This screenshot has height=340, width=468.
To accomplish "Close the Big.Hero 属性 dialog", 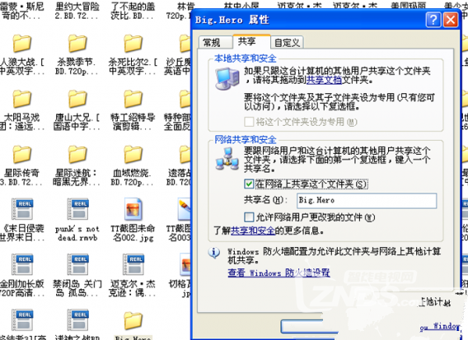I will click(451, 20).
